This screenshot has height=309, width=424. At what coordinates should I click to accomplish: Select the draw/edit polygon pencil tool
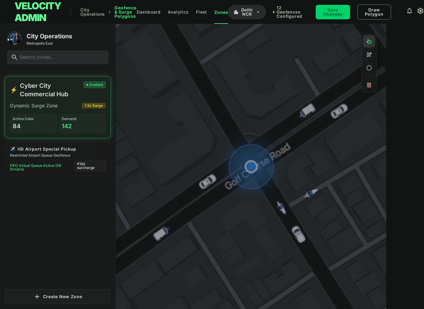[369, 55]
